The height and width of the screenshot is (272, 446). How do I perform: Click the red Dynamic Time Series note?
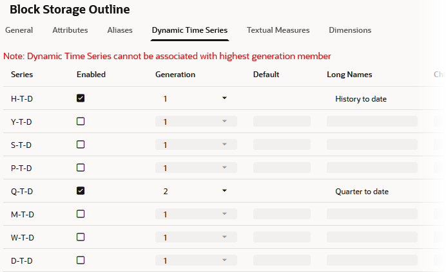(x=167, y=56)
